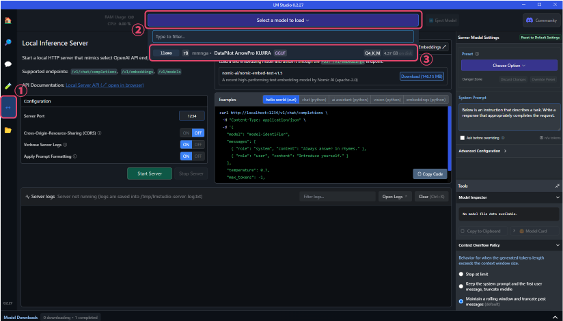Image resolution: width=563 pixels, height=321 pixels.
Task: Click the Start Server button
Action: tap(149, 173)
